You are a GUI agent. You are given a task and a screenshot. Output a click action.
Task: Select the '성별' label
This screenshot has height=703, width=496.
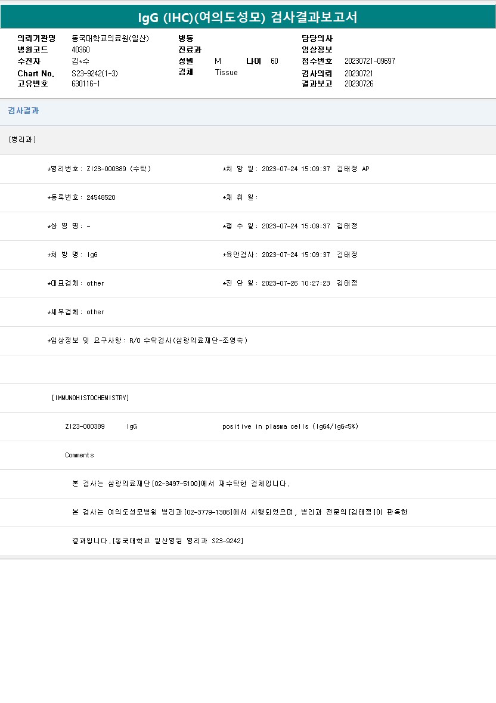(x=186, y=61)
